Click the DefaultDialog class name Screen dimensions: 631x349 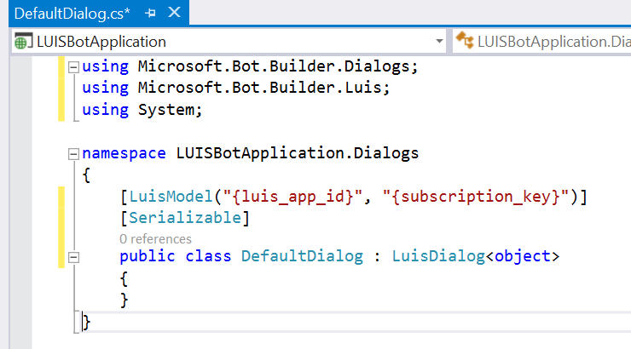coord(302,256)
